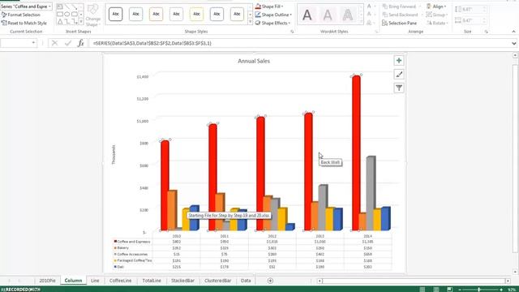Choose the first Abc shape style

[115, 15]
